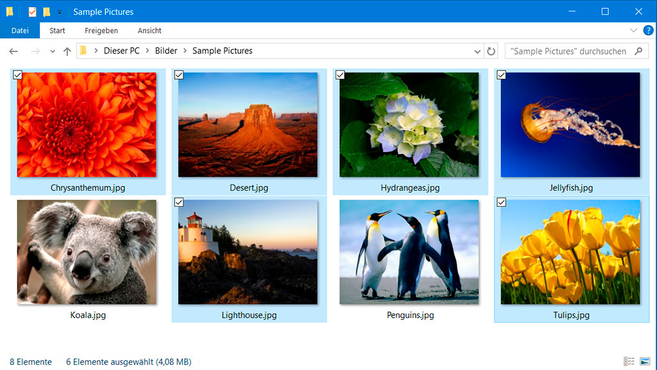
Task: Click the Properties quick access icon
Action: [x=32, y=12]
